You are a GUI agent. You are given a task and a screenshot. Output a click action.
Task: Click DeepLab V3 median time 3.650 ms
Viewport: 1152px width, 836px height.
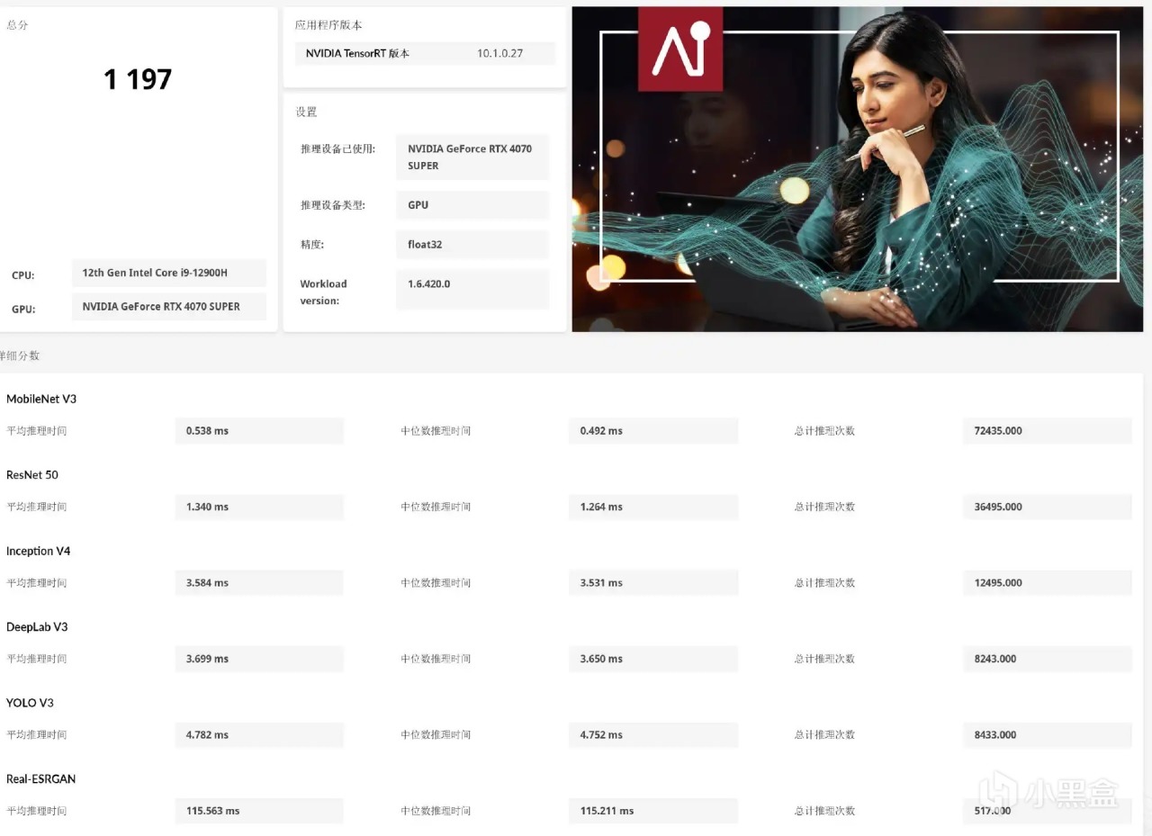(653, 659)
